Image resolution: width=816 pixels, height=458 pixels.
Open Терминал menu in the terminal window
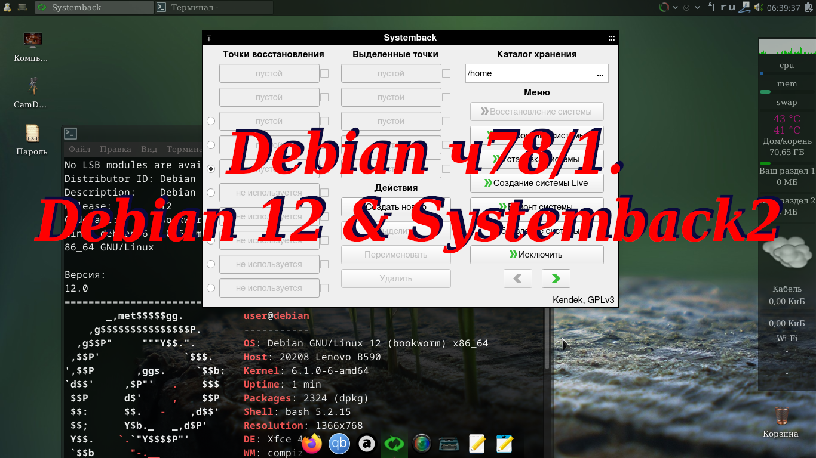(x=184, y=149)
